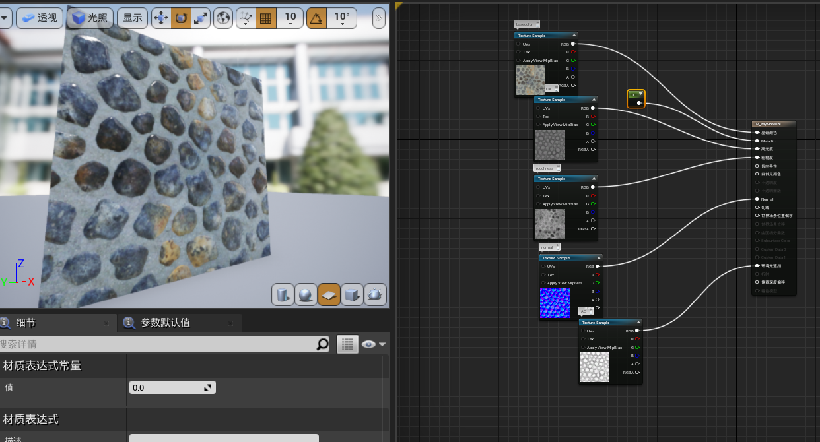The height and width of the screenshot is (442, 820).
Task: Select the rotate gizmo tool
Action: (181, 18)
